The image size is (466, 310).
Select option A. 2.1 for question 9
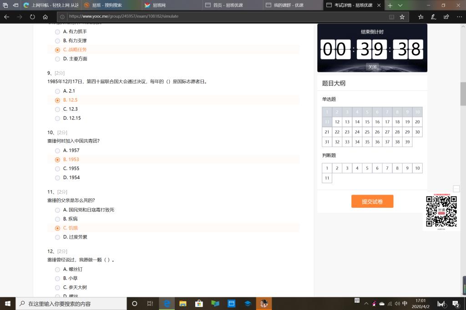(x=57, y=91)
